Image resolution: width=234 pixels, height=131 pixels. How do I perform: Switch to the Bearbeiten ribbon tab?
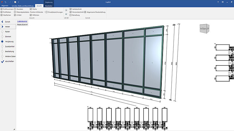click(x=49, y=6)
